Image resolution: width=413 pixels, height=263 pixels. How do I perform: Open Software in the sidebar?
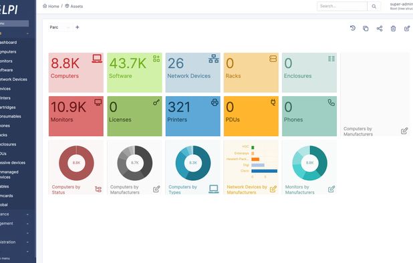tap(6, 70)
